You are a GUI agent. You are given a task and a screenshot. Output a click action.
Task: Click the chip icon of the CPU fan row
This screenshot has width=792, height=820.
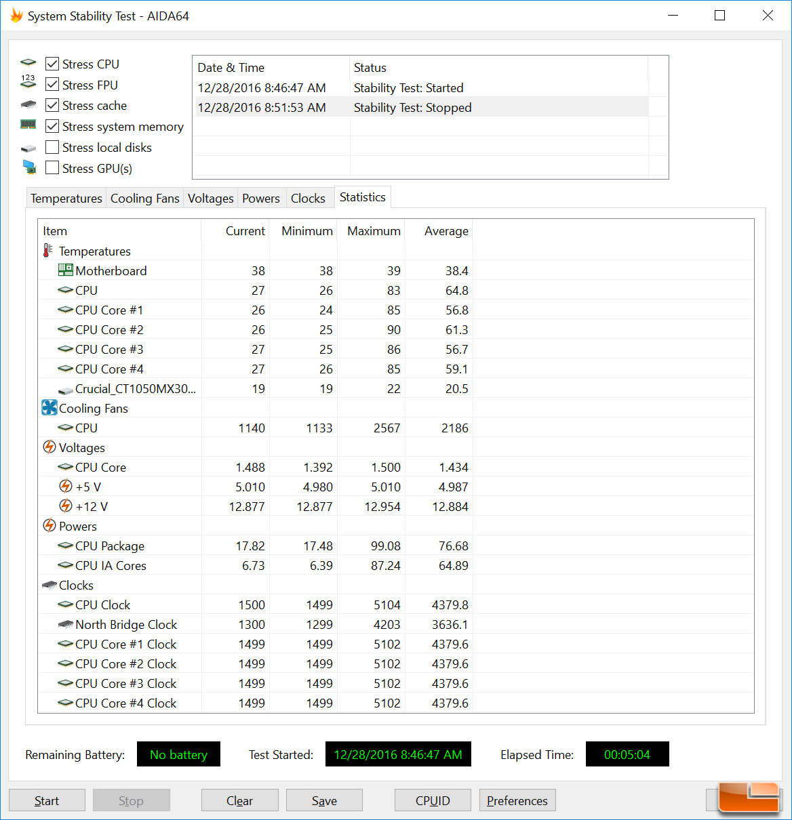[65, 428]
